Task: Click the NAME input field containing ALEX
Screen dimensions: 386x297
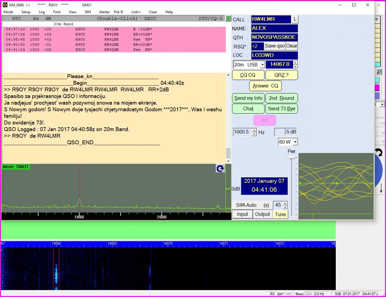Action: point(274,28)
